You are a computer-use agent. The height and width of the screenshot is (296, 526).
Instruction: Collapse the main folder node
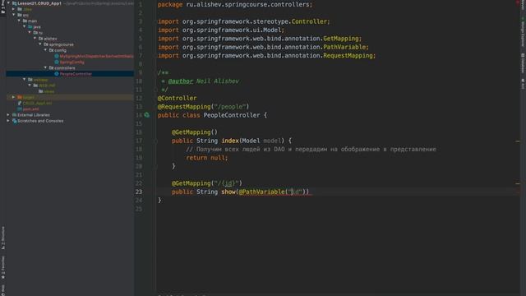[19, 21]
